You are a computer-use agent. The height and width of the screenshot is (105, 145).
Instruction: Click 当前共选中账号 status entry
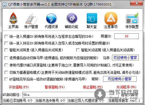[50, 101]
